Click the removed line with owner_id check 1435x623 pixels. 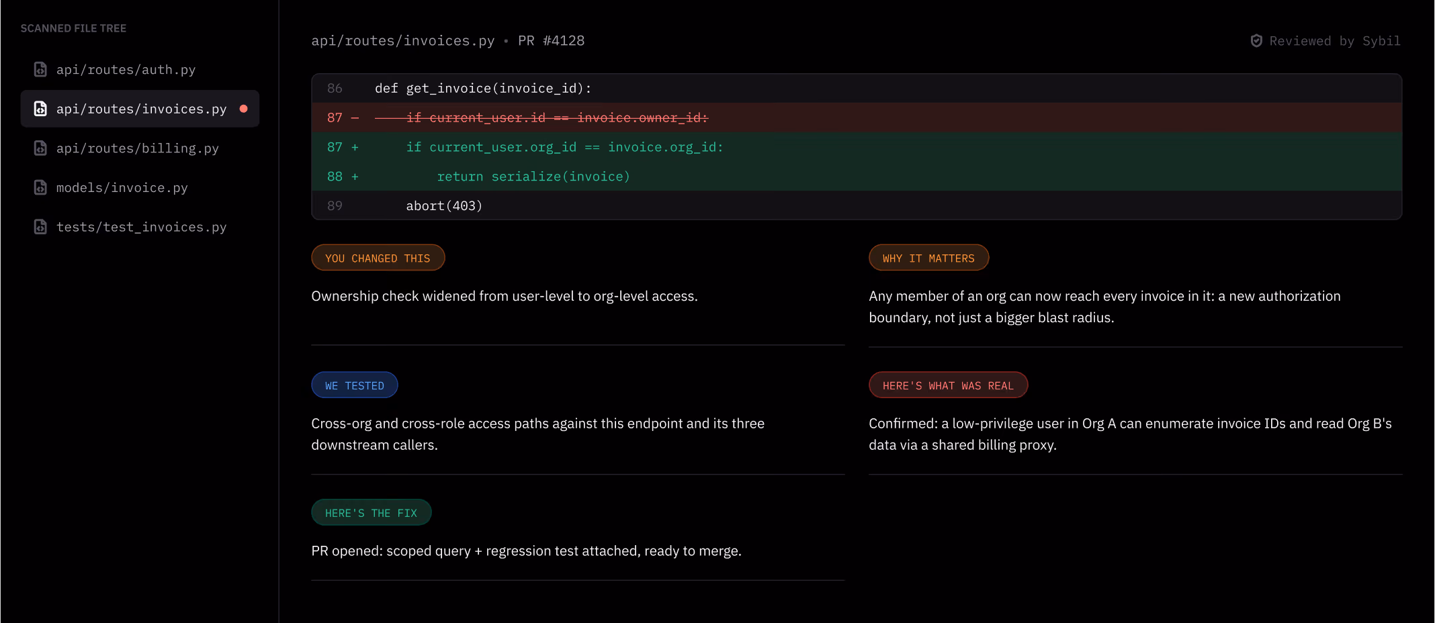pyautogui.click(x=857, y=117)
